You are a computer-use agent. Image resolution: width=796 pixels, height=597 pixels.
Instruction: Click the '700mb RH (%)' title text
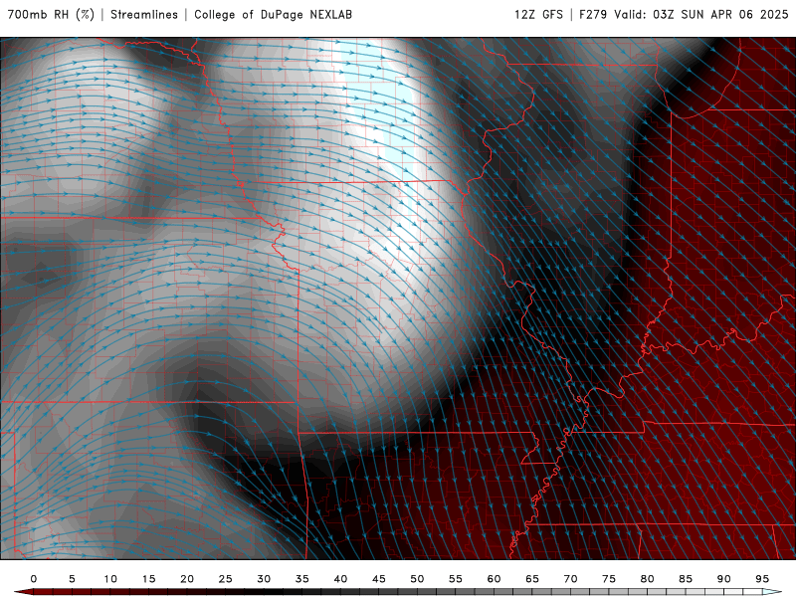[51, 14]
